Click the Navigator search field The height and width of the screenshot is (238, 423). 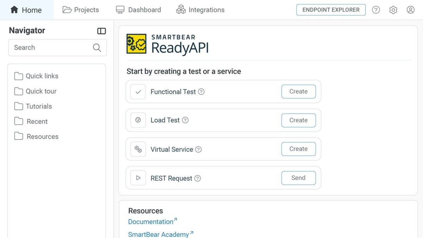pyautogui.click(x=57, y=48)
